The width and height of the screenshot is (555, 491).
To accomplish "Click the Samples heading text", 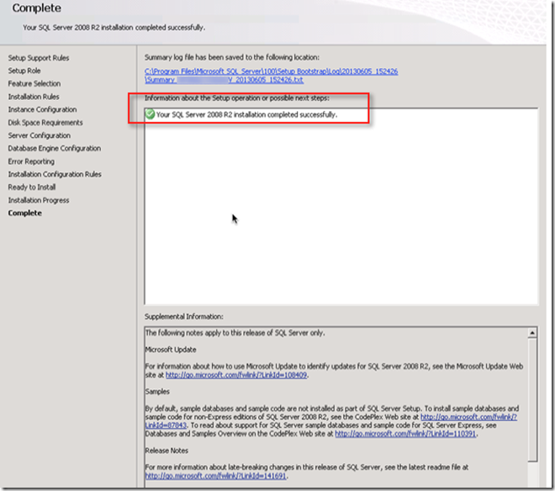I will point(157,392).
